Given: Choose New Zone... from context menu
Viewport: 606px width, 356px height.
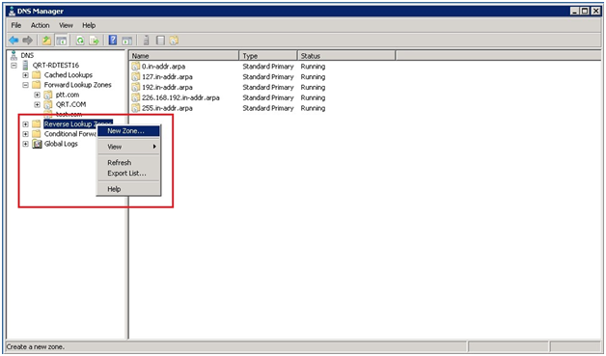Looking at the screenshot, I should [x=128, y=131].
